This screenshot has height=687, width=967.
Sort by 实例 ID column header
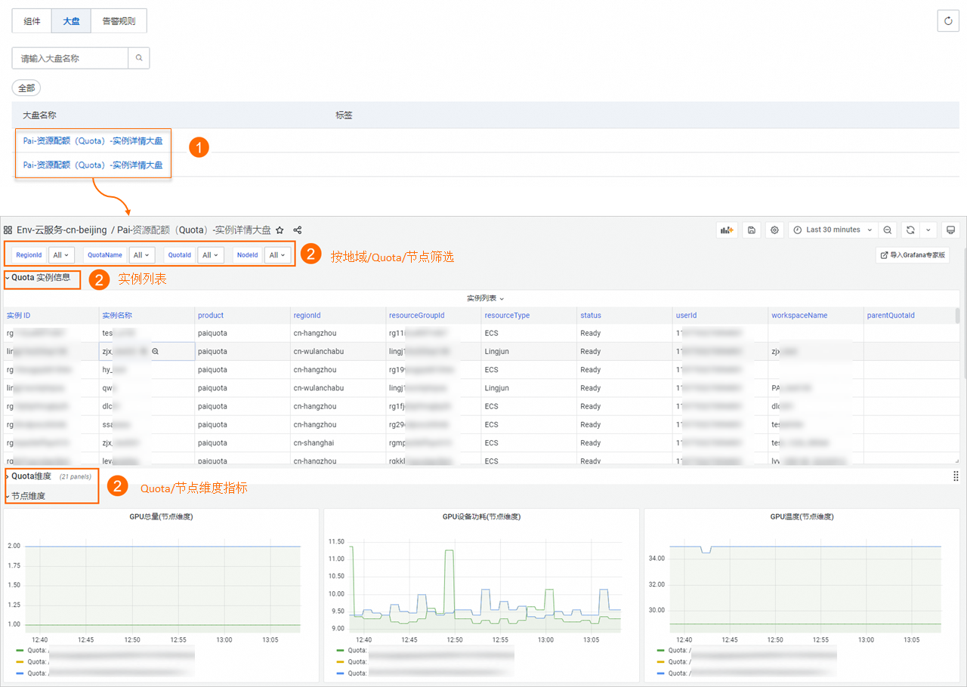(19, 316)
